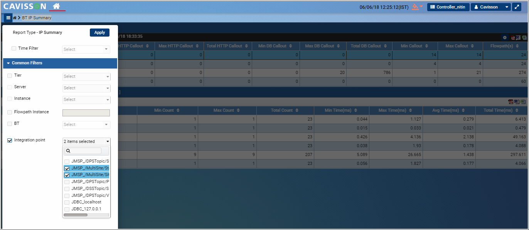This screenshot has height=230, width=529.
Task: Enable the Instance filter checkbox
Action: coord(10,99)
